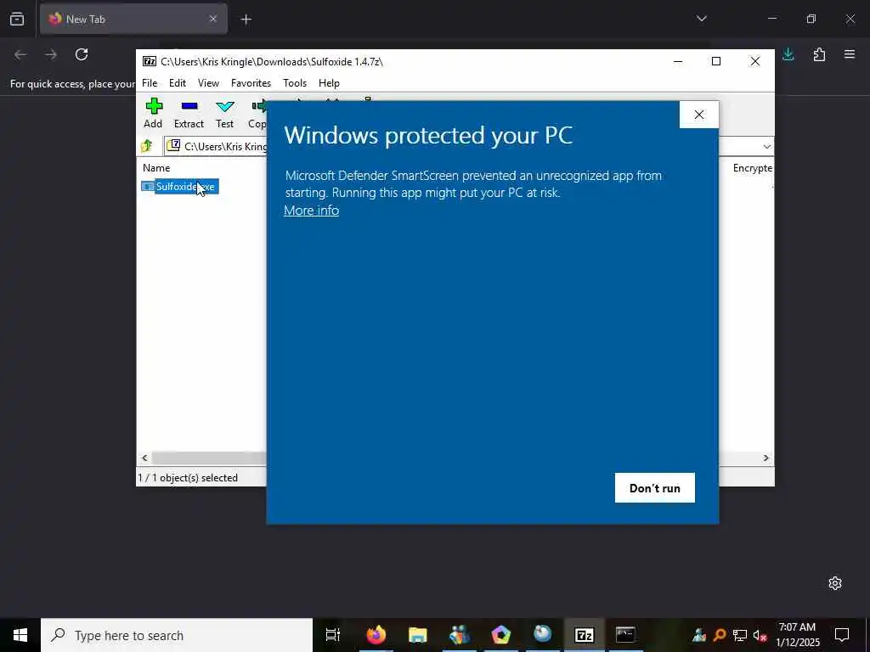The height and width of the screenshot is (652, 870).
Task: Click the Type here to search box
Action: click(177, 635)
